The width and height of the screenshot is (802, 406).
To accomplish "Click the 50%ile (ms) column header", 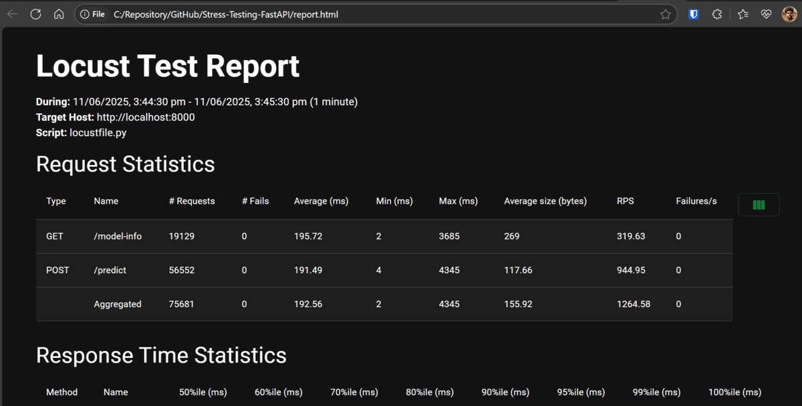I will (x=203, y=392).
